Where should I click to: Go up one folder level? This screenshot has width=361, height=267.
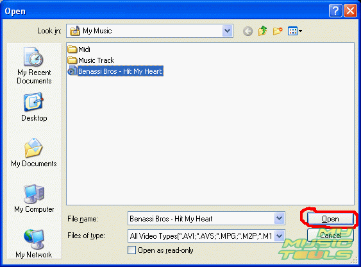pos(263,31)
